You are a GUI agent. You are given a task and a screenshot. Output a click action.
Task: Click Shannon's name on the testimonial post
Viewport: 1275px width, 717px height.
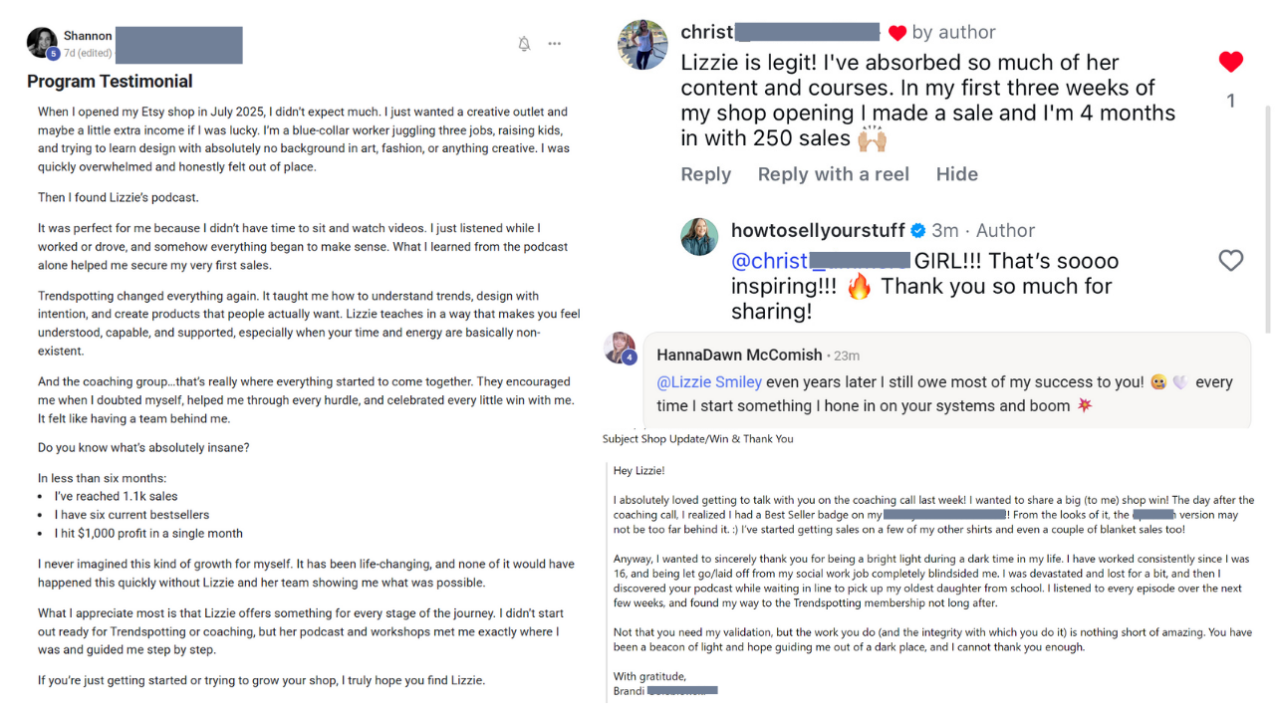(88, 36)
